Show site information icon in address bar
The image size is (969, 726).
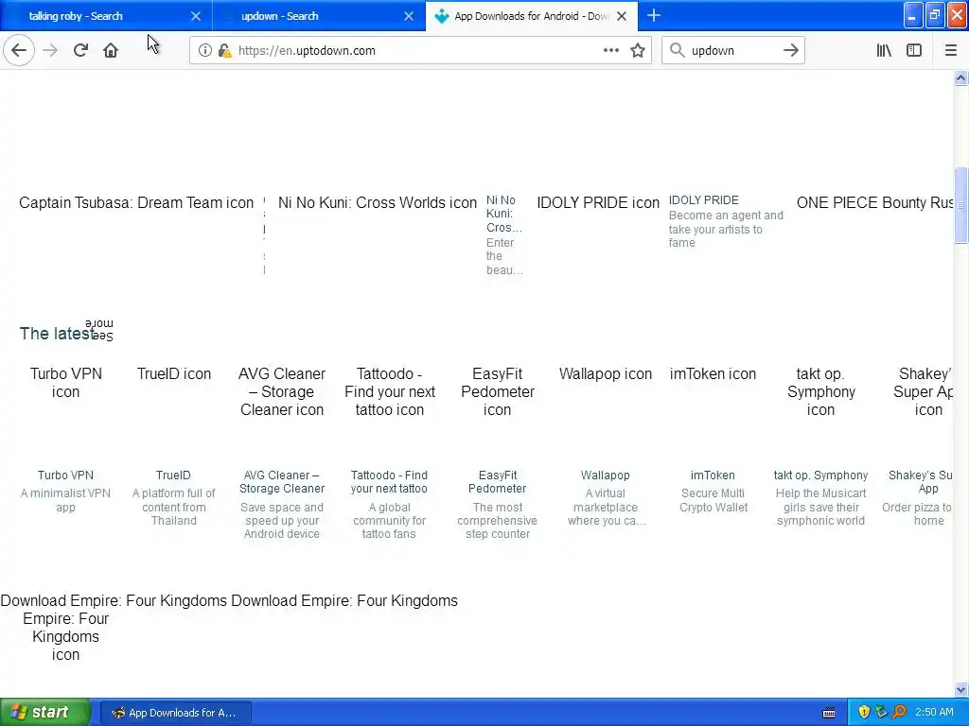205,51
